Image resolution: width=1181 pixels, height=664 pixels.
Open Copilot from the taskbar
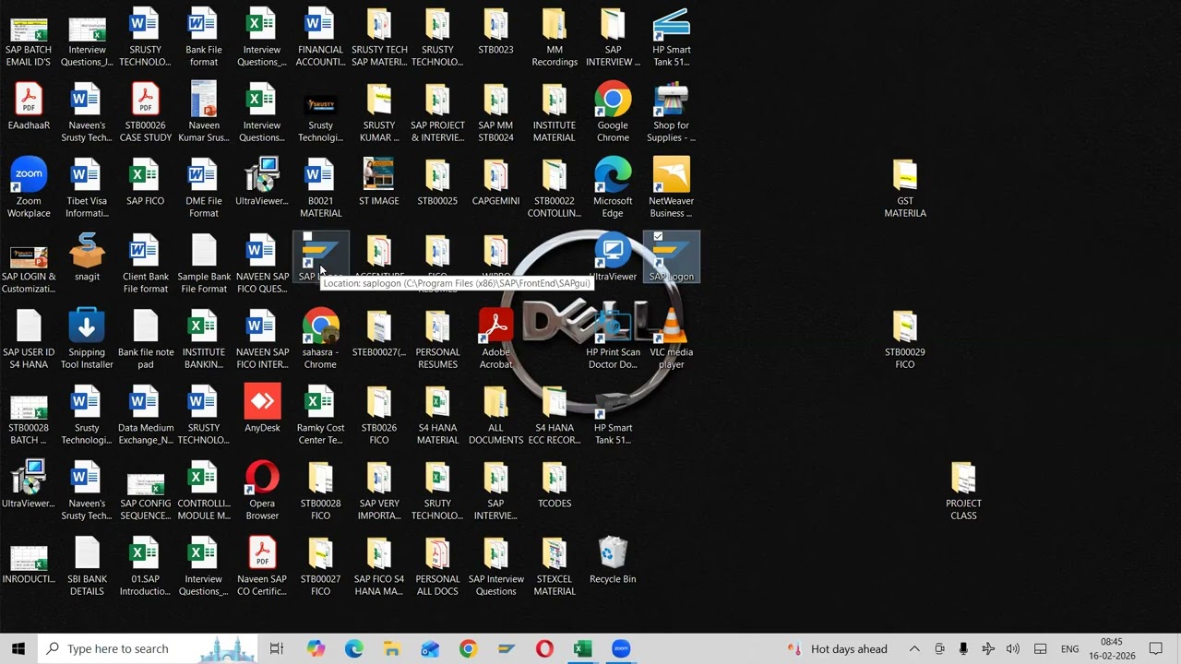316,648
